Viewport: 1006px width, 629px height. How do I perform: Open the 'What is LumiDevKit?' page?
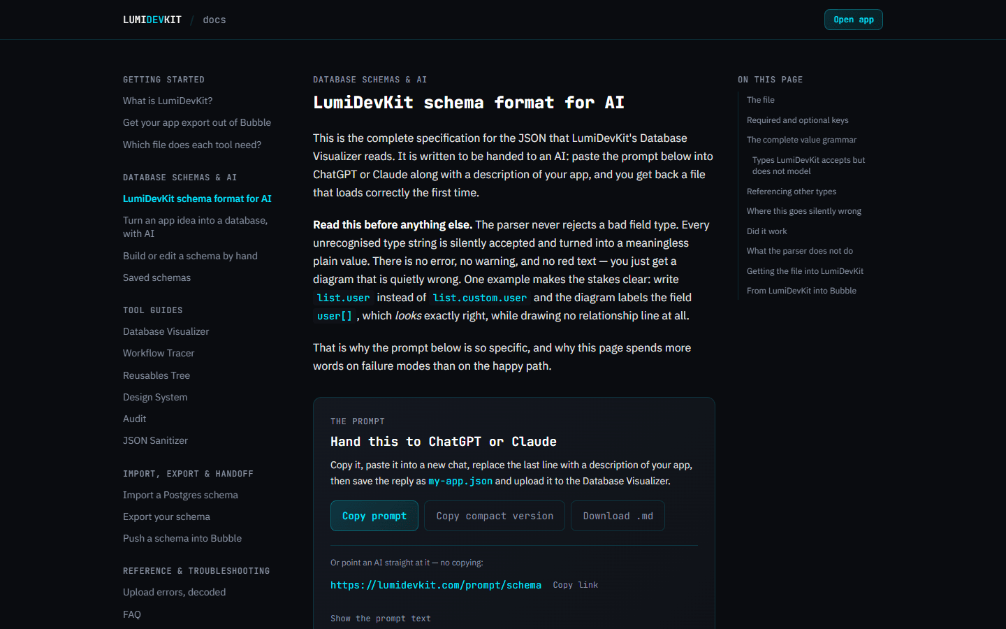(168, 101)
